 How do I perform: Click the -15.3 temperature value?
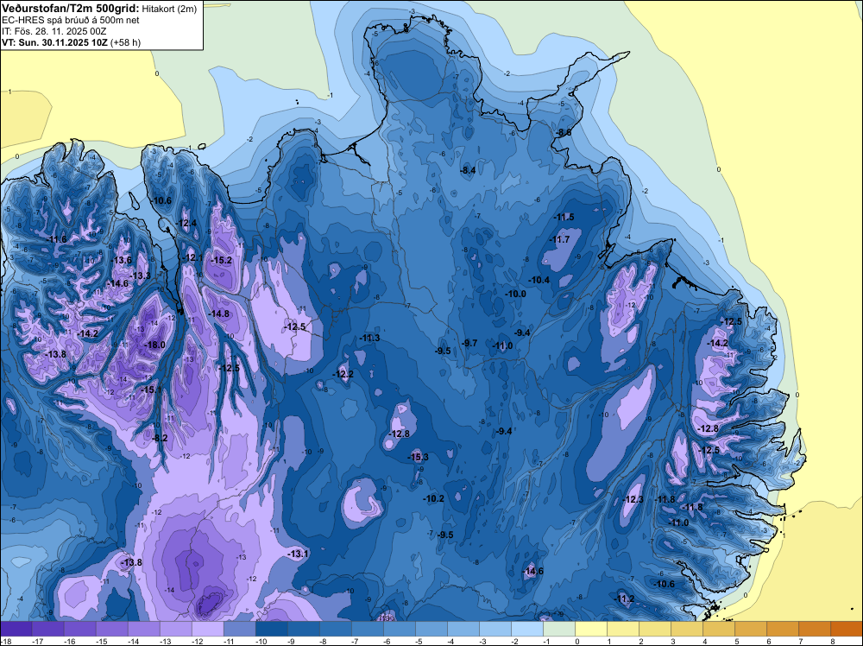418,457
